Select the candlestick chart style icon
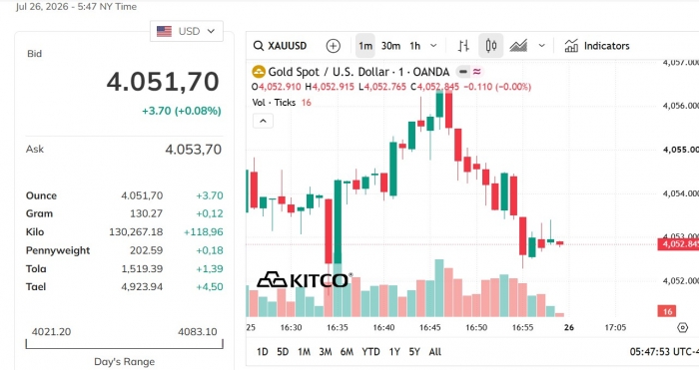 pyautogui.click(x=491, y=46)
